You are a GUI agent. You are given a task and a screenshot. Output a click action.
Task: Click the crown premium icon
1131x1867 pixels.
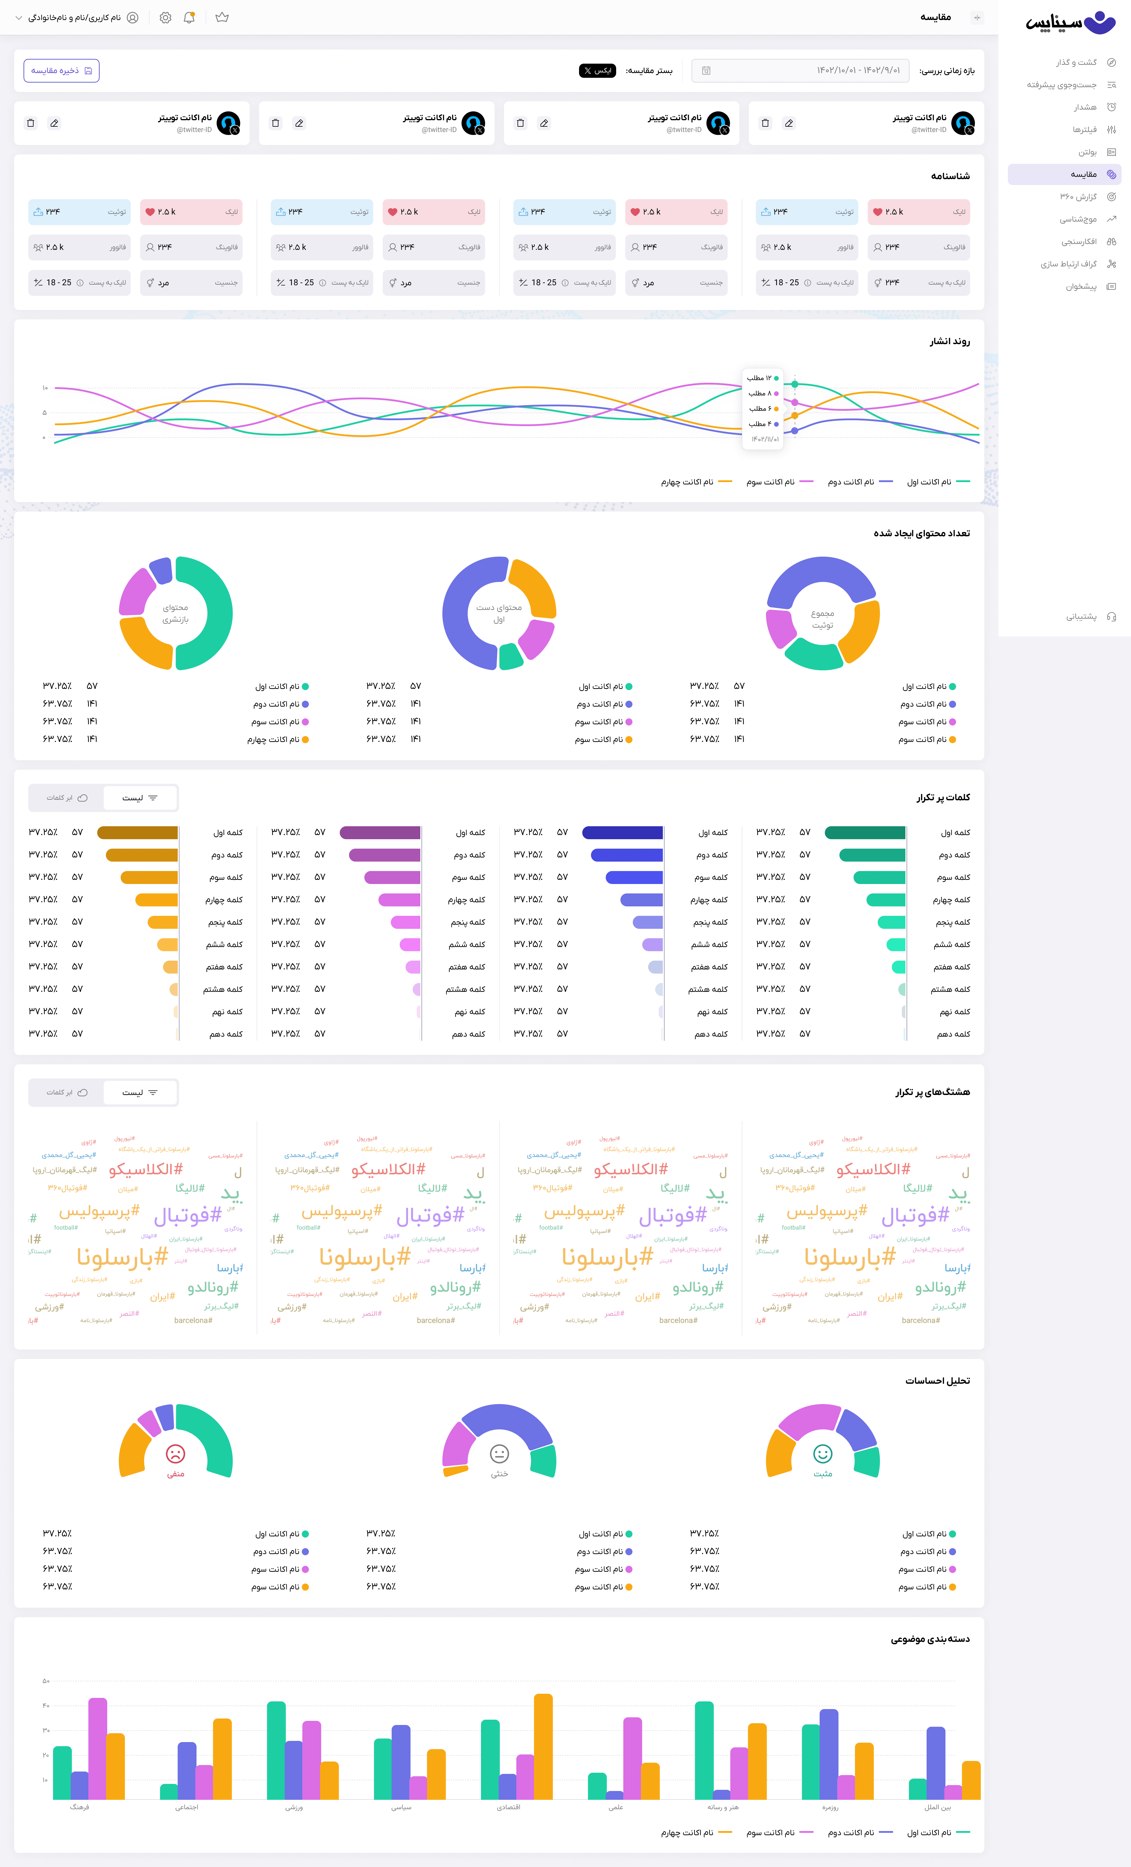point(222,17)
